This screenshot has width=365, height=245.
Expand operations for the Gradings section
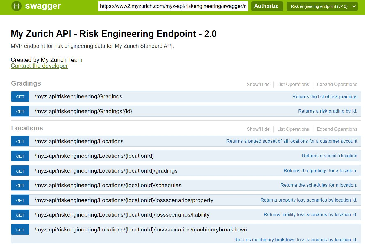coord(337,84)
